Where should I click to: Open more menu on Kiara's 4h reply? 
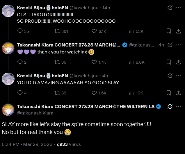point(178,45)
